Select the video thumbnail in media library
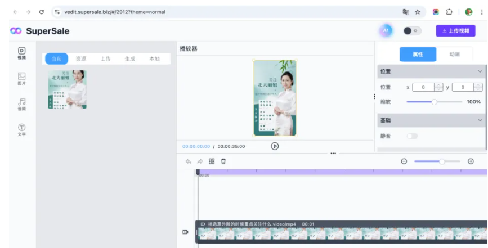488x248 pixels. (67, 89)
